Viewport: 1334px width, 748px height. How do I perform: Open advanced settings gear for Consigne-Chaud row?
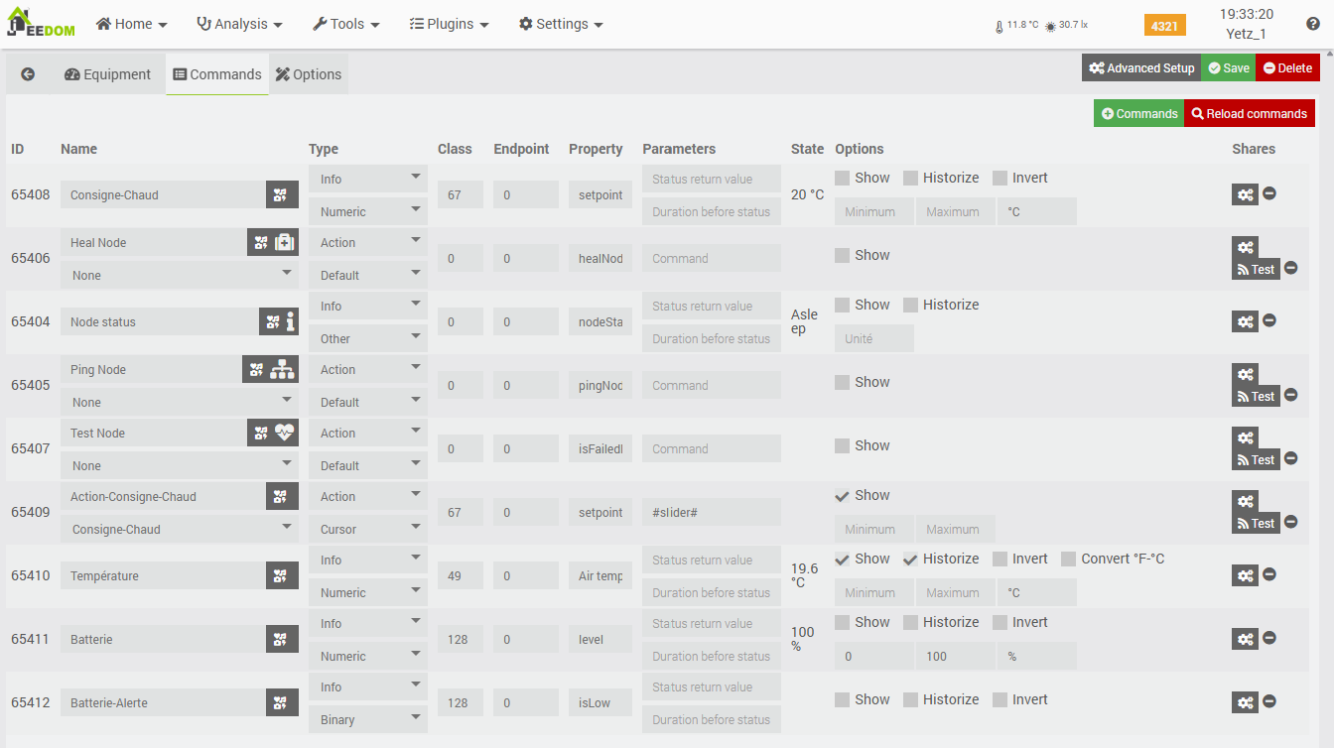tap(1245, 194)
